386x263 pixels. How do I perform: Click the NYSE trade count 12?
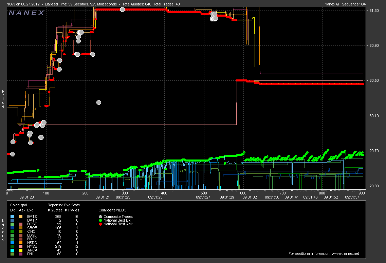tap(76, 246)
